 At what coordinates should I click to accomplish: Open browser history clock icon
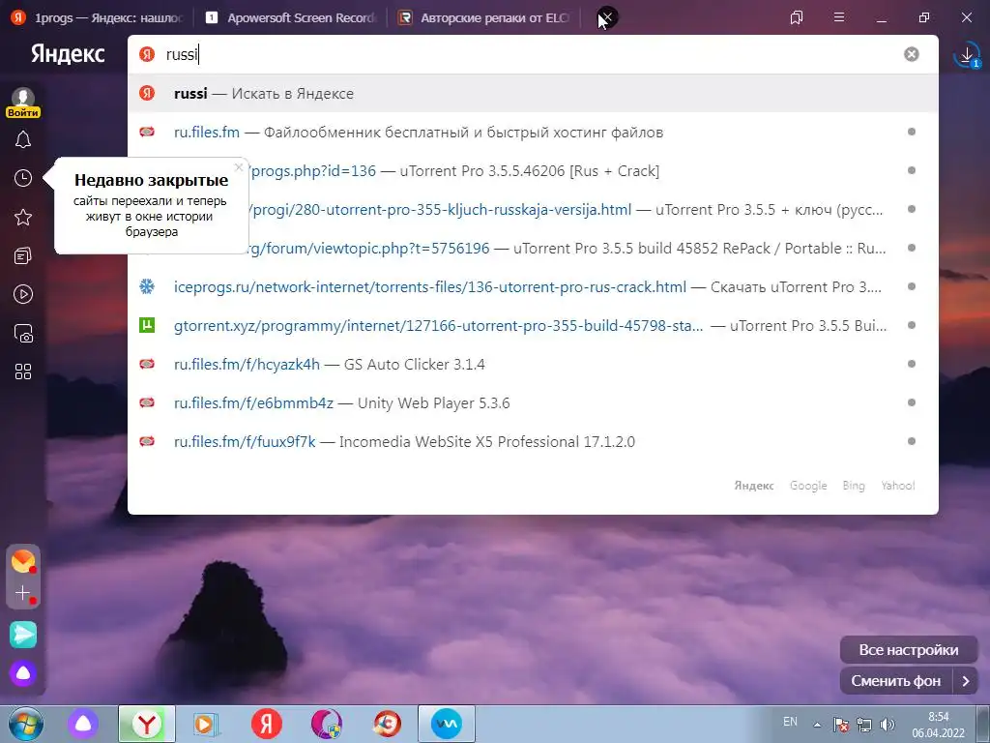tap(23, 178)
